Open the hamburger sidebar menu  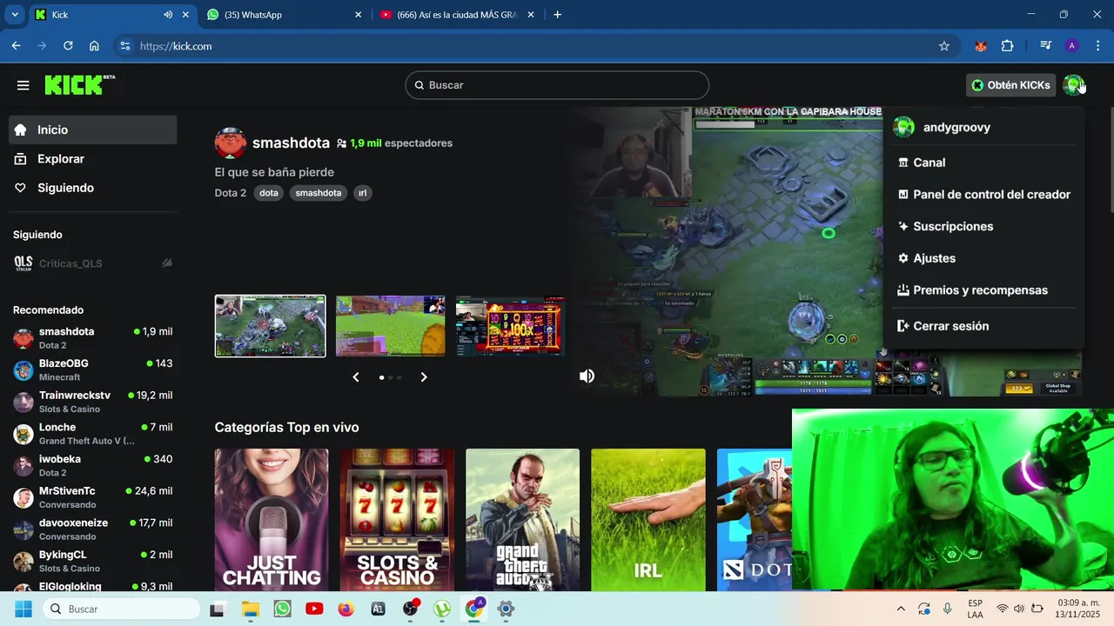click(x=23, y=85)
